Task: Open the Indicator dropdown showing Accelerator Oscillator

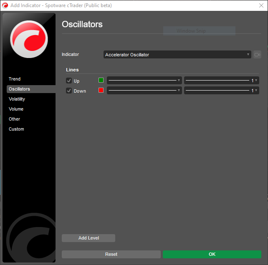Action: (x=177, y=55)
